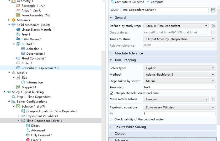Click the Direct solver icon
Viewport: 220px width, 141px height.
pos(28,126)
